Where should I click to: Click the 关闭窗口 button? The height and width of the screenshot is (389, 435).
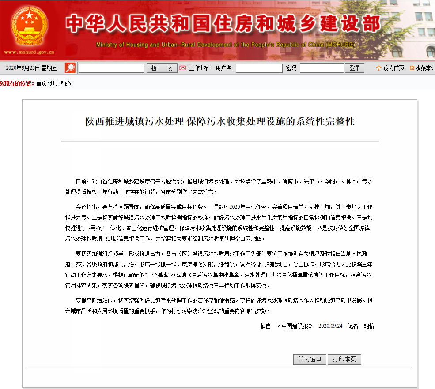point(310,359)
